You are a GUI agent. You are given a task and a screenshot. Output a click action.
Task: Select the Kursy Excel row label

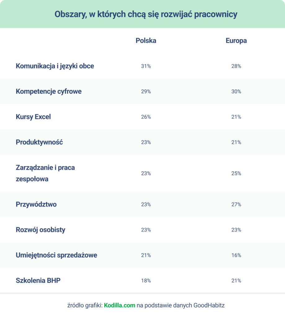coord(33,117)
